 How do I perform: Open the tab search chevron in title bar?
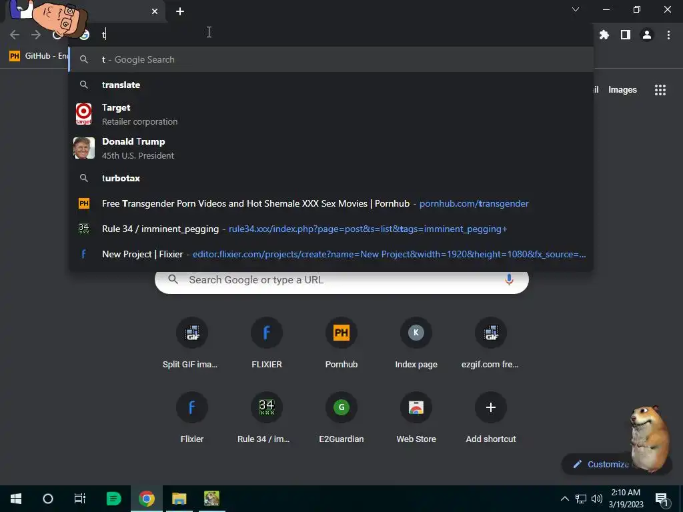[x=576, y=9]
